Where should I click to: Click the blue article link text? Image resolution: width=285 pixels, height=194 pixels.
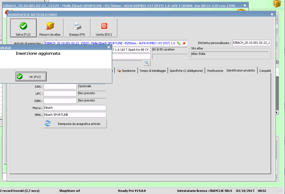(x=110, y=43)
